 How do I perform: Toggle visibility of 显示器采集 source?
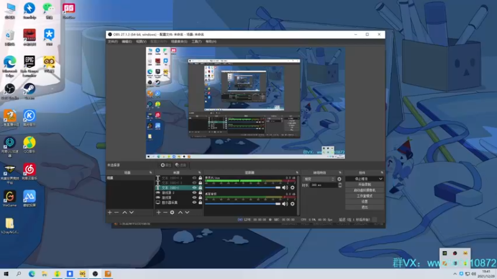tap(194, 202)
